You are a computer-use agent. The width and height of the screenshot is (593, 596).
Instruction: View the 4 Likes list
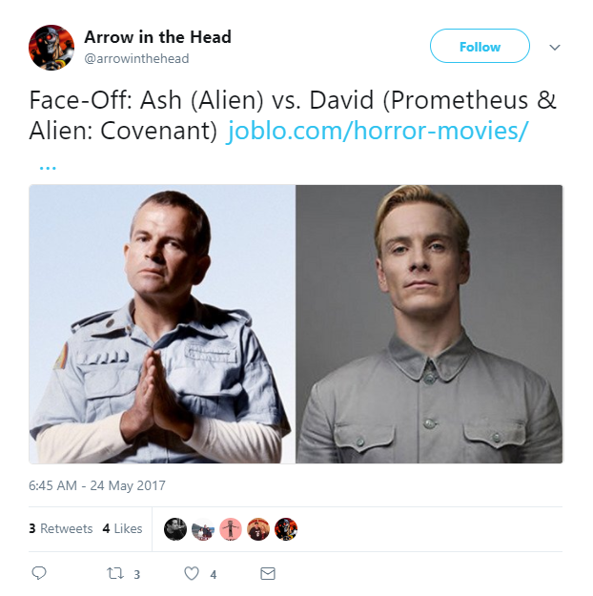click(122, 528)
